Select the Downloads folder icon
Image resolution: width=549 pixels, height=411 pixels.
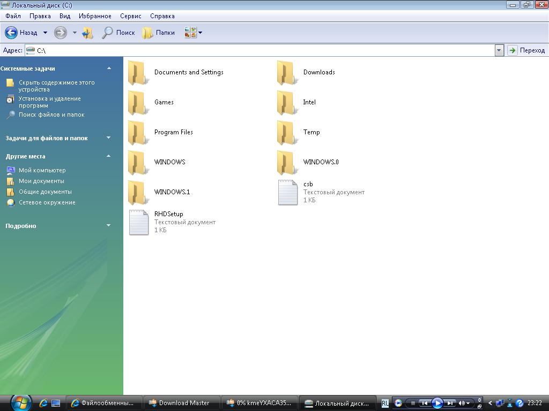pos(287,73)
